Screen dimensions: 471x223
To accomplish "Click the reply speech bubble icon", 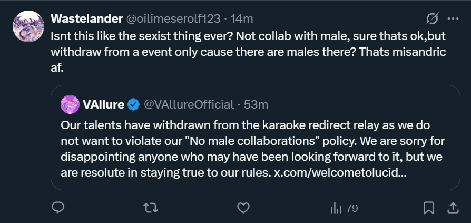I will pos(58,208).
